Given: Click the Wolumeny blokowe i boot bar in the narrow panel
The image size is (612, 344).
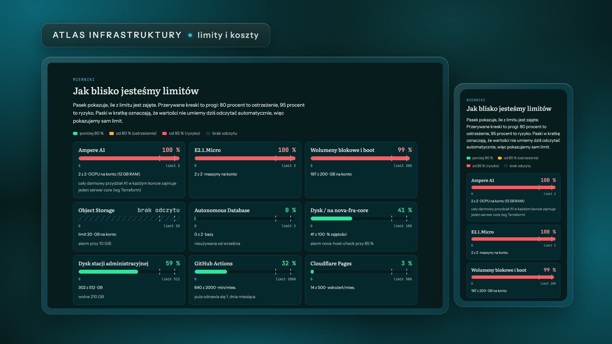Looking at the screenshot, I should [x=514, y=277].
